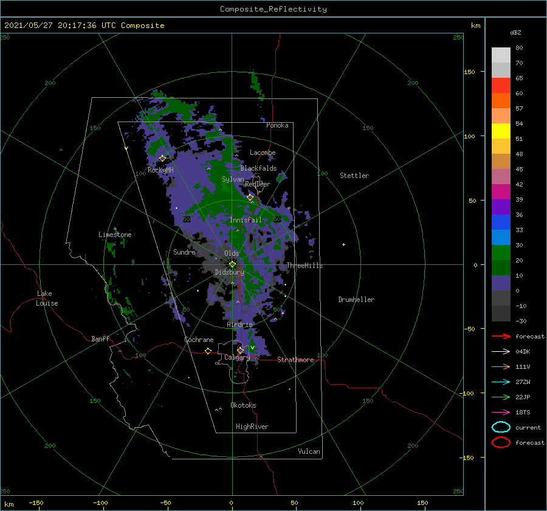
Task: Click the 150 tick on right axis
Action: coord(469,72)
